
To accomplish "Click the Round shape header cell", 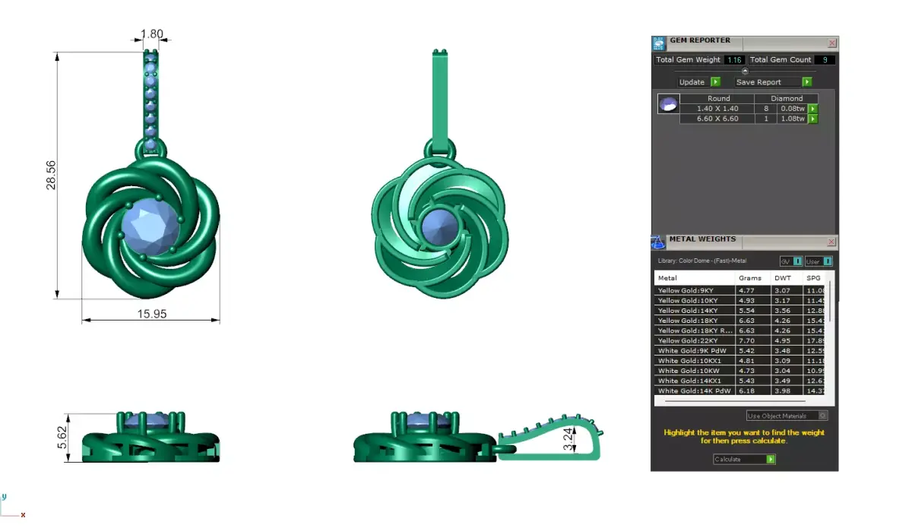I will tap(718, 99).
